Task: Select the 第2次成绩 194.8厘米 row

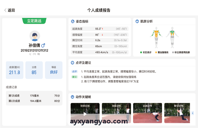Action: pos(34,101)
